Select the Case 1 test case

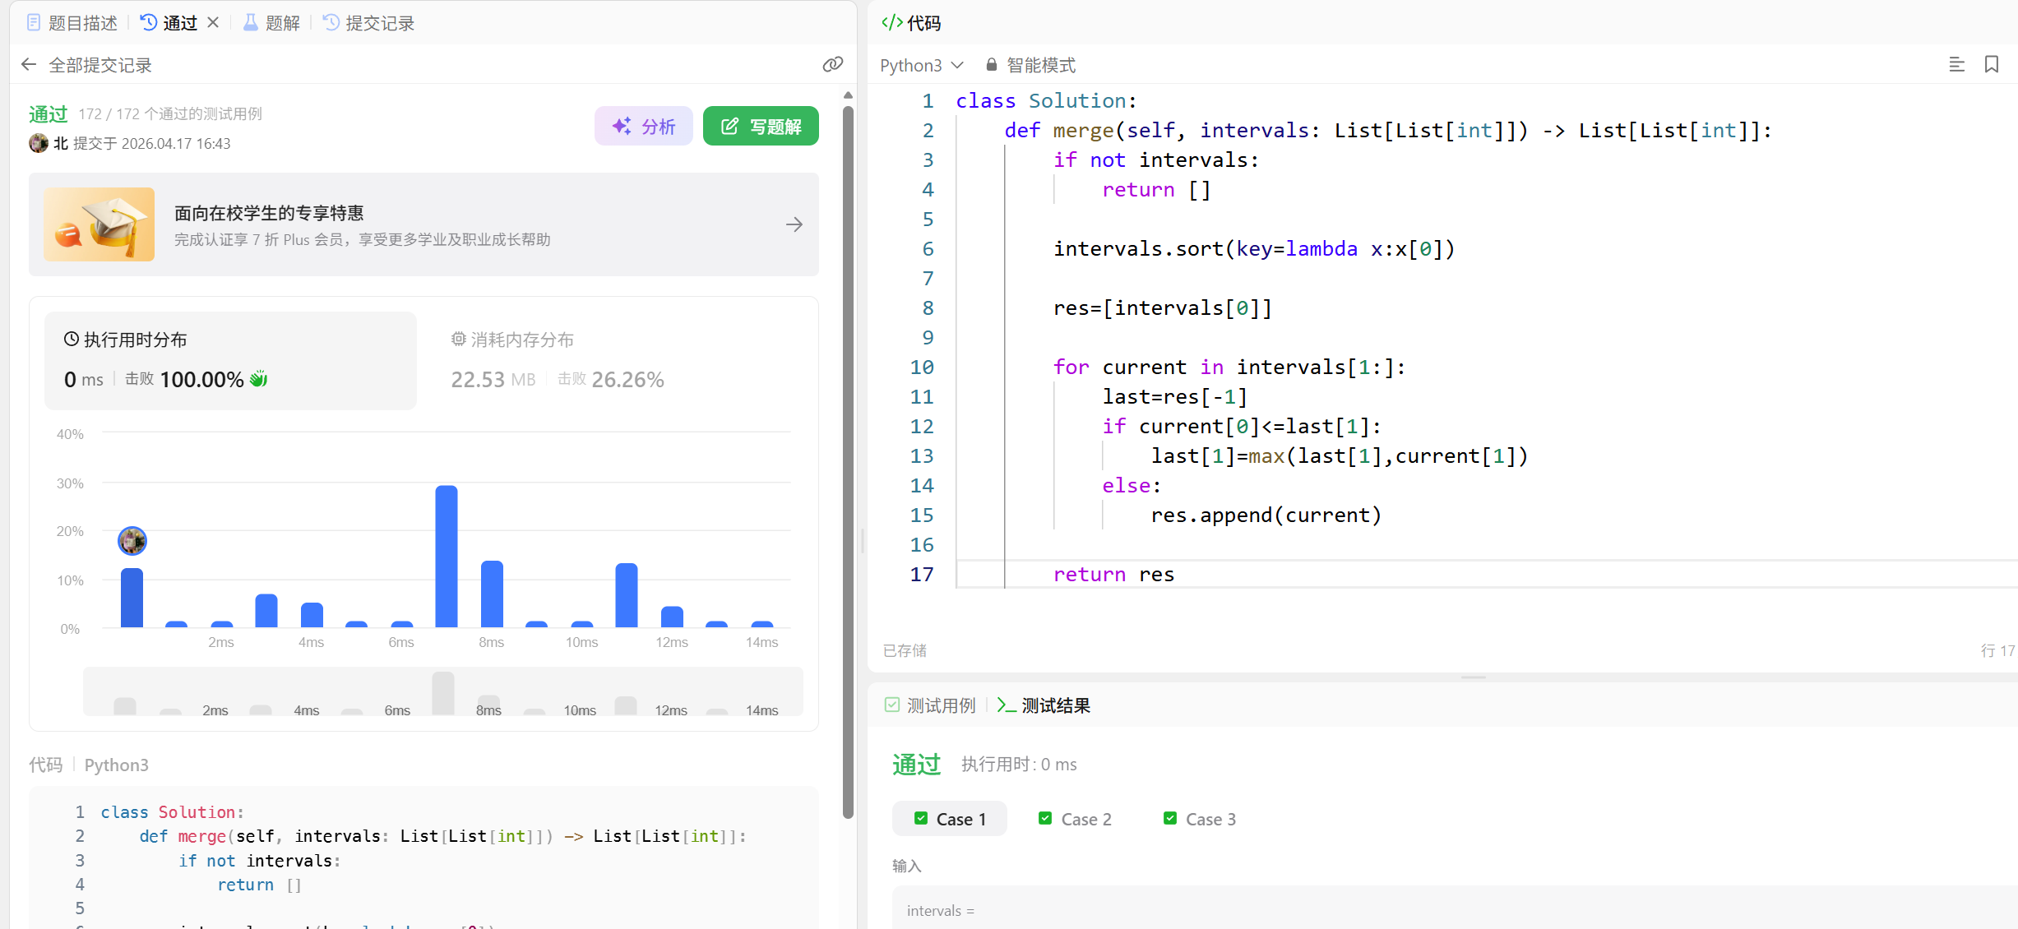click(949, 819)
